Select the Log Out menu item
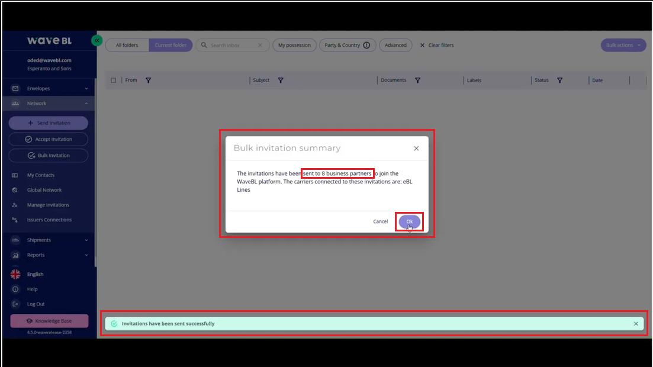Screen dimensions: 653x367 pyautogui.click(x=36, y=304)
